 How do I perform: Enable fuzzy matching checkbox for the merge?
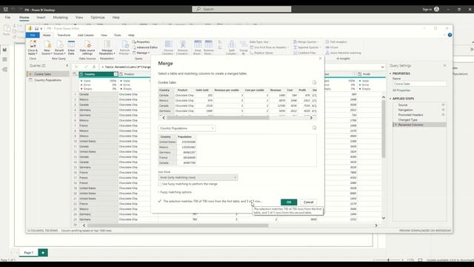[160, 184]
